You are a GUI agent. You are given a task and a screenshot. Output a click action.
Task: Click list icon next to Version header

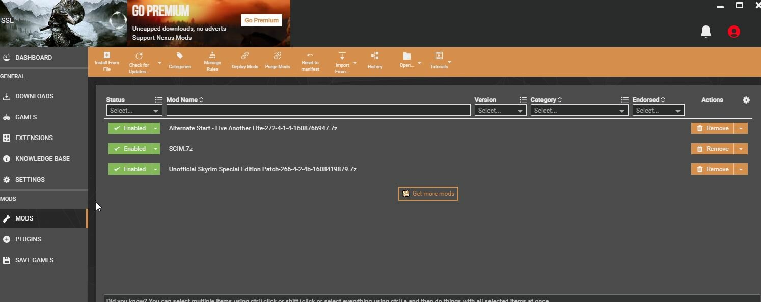click(523, 100)
